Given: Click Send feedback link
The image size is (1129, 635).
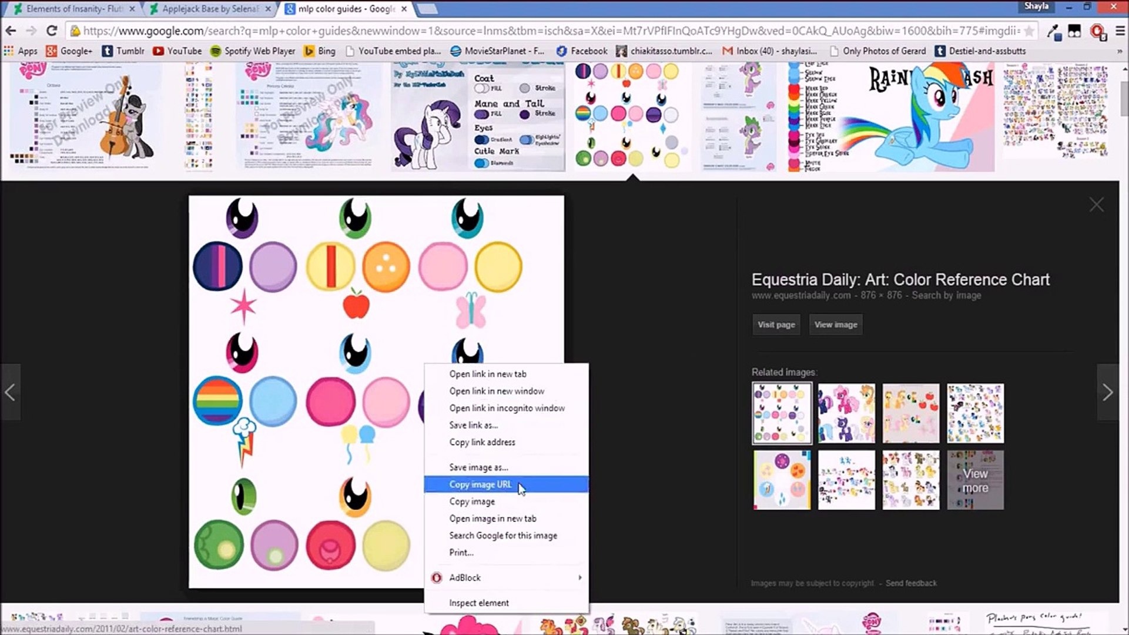Looking at the screenshot, I should coord(911,583).
